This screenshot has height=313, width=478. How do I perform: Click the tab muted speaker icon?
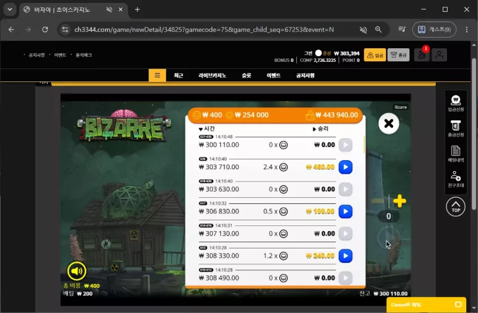[109, 10]
